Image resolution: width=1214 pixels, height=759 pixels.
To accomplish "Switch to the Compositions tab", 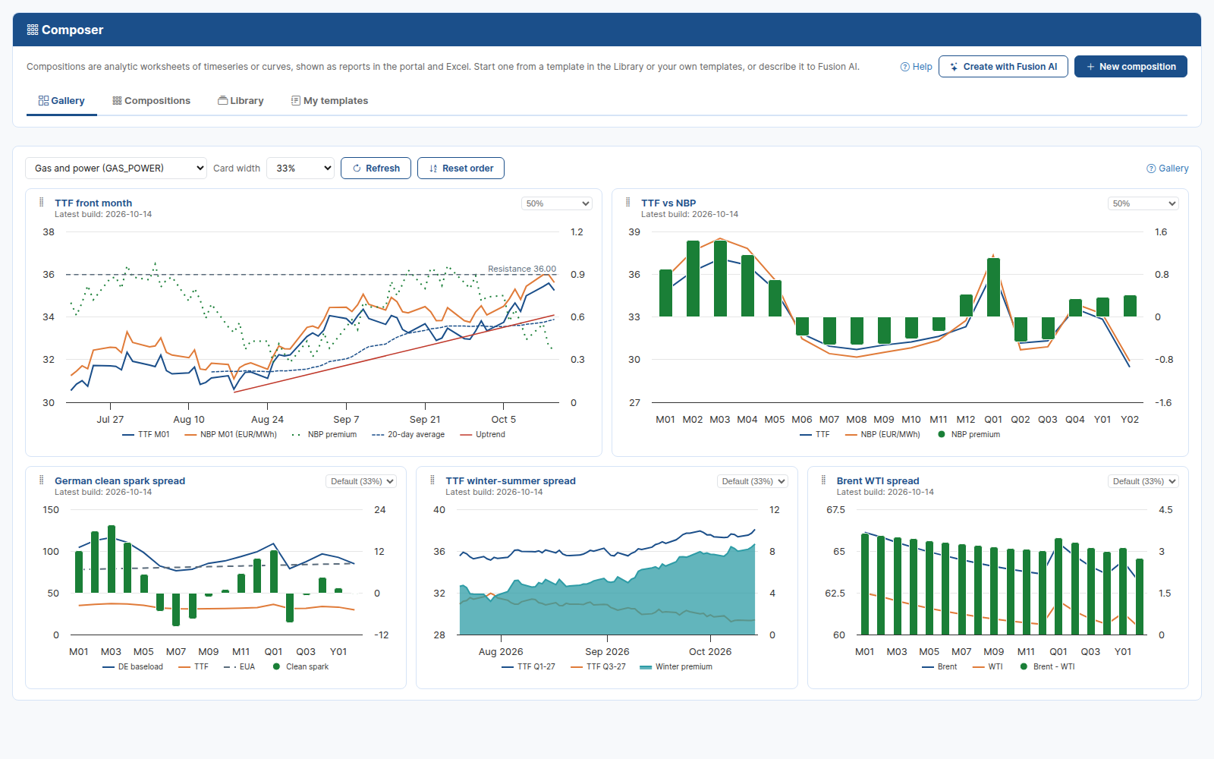I will click(152, 101).
